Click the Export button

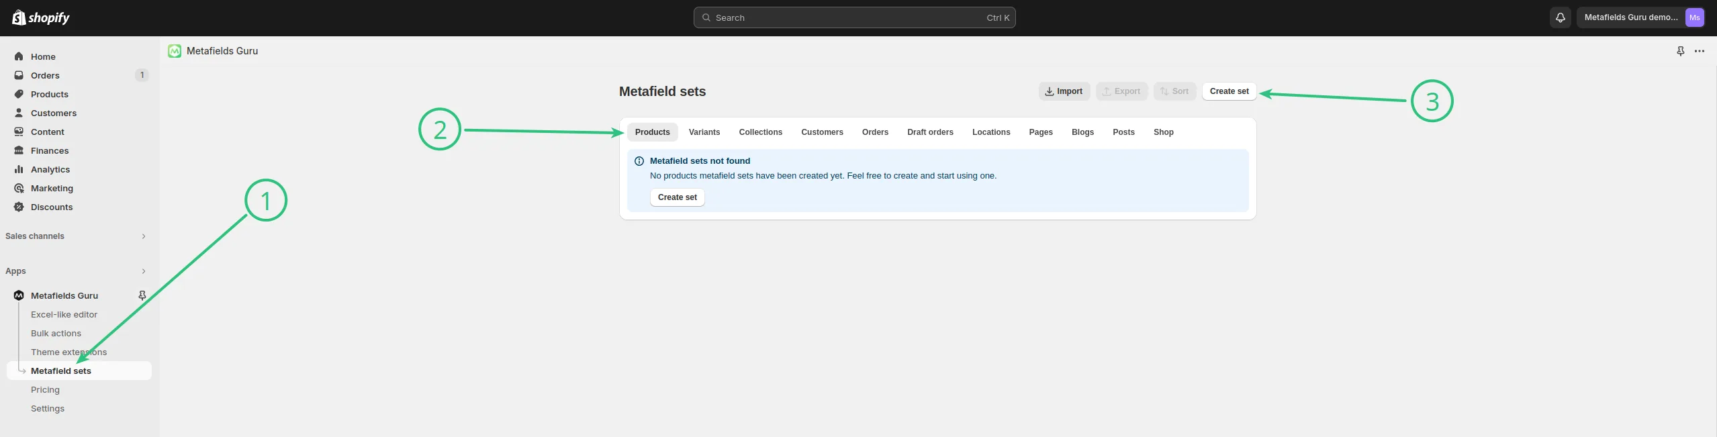[x=1122, y=91]
